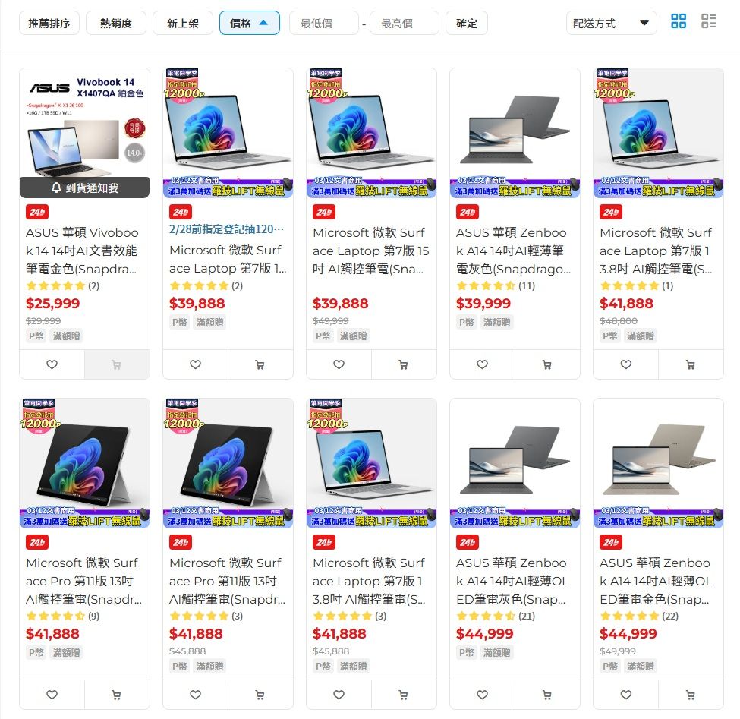The height and width of the screenshot is (719, 740).
Task: Add Surface Laptop 15吋 $39,888 to cart
Action: (404, 364)
